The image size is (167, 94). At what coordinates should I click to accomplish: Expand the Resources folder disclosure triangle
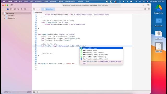[5, 18]
